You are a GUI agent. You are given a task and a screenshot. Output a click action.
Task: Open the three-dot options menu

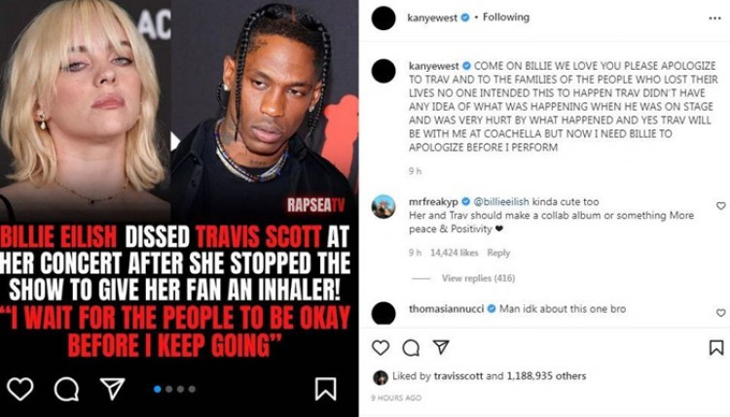714,18
